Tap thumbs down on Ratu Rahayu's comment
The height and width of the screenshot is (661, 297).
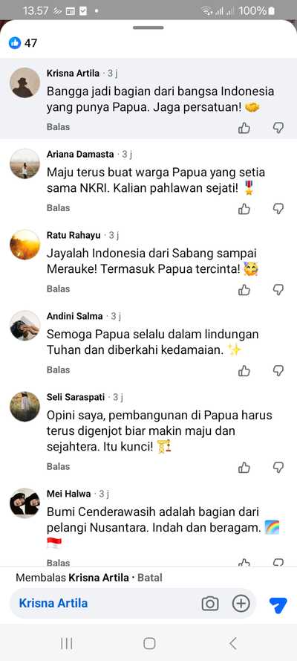pyautogui.click(x=278, y=290)
